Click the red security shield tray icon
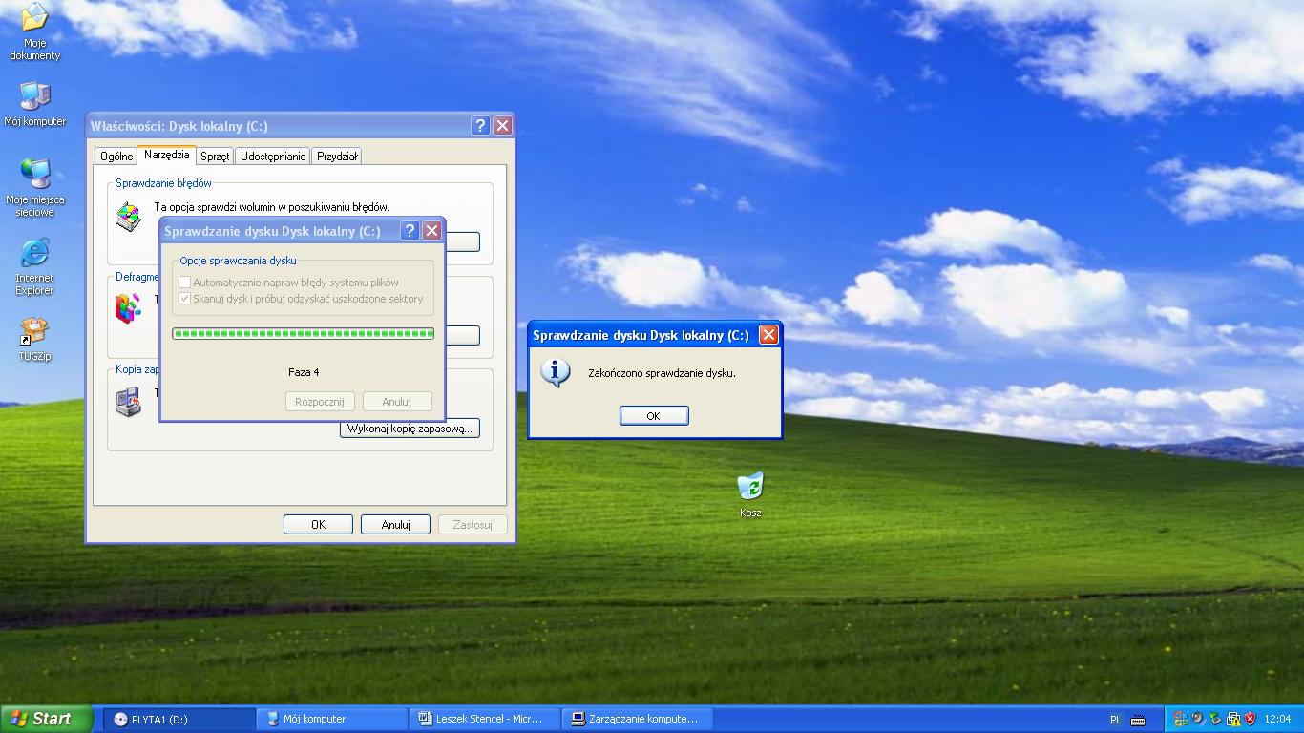Viewport: 1304px width, 733px height. [1250, 719]
